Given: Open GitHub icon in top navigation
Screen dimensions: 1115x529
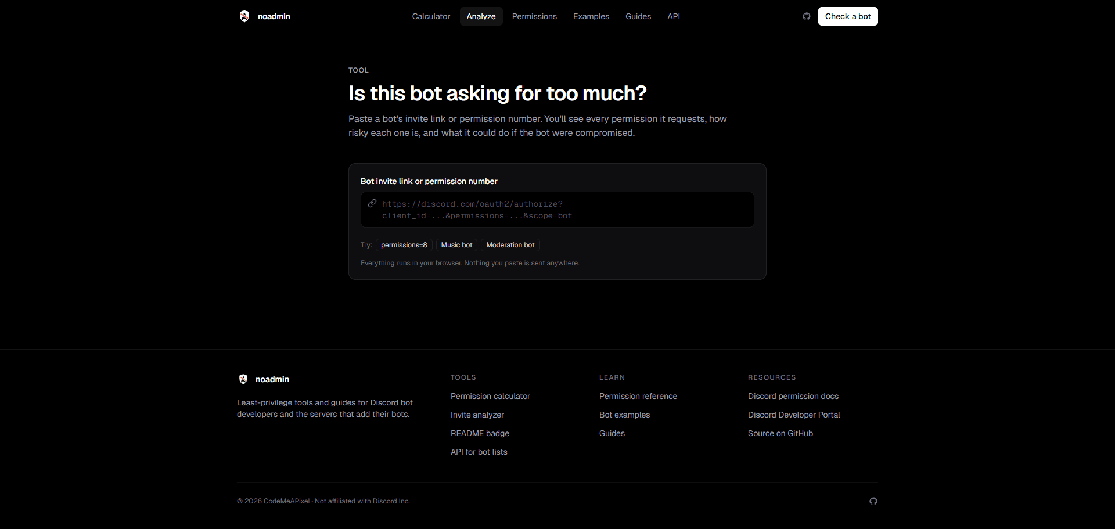Looking at the screenshot, I should pos(807,16).
